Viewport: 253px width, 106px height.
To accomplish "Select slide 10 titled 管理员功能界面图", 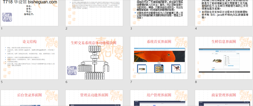I will point(94,98).
